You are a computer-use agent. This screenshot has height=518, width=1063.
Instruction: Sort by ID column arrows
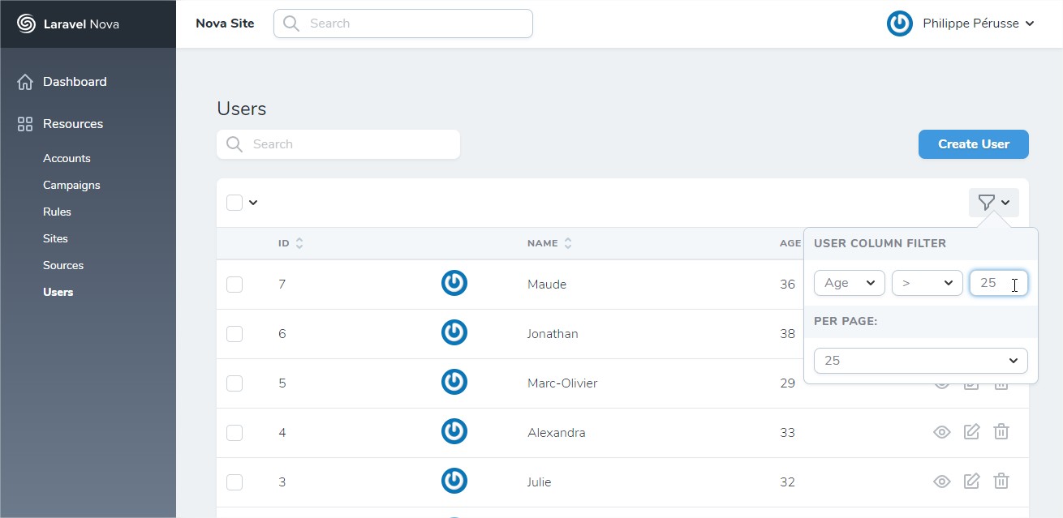pyautogui.click(x=299, y=243)
